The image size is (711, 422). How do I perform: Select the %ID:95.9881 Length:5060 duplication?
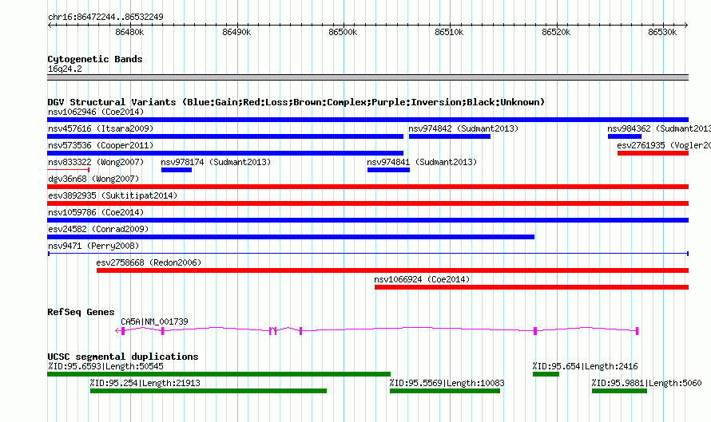click(619, 391)
